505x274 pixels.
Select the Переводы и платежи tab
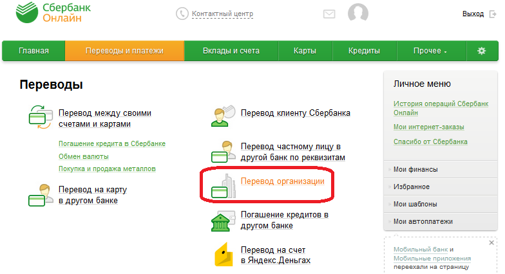pos(124,51)
